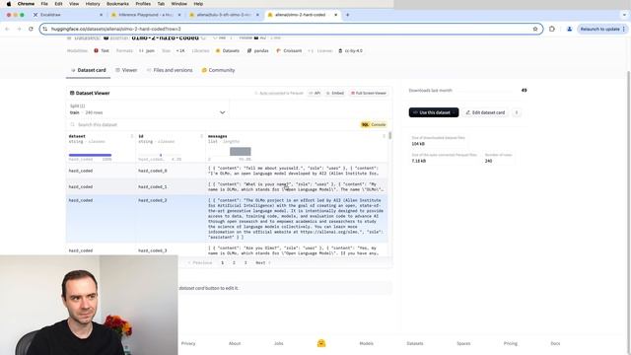Switch to the Inference Playground browser tab
The height and width of the screenshot is (355, 631).
(x=145, y=15)
